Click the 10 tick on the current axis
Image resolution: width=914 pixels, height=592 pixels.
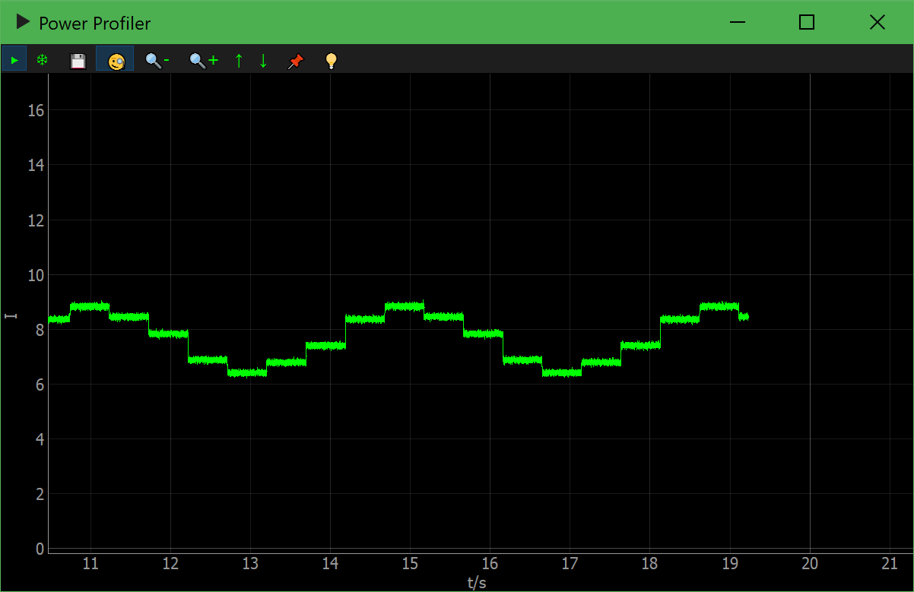pyautogui.click(x=36, y=275)
